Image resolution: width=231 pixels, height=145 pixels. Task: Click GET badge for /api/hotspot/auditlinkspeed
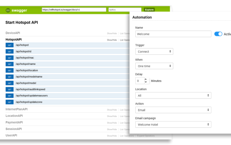tap(10, 89)
